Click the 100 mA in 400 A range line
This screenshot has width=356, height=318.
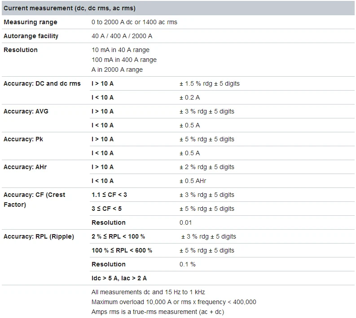(124, 60)
